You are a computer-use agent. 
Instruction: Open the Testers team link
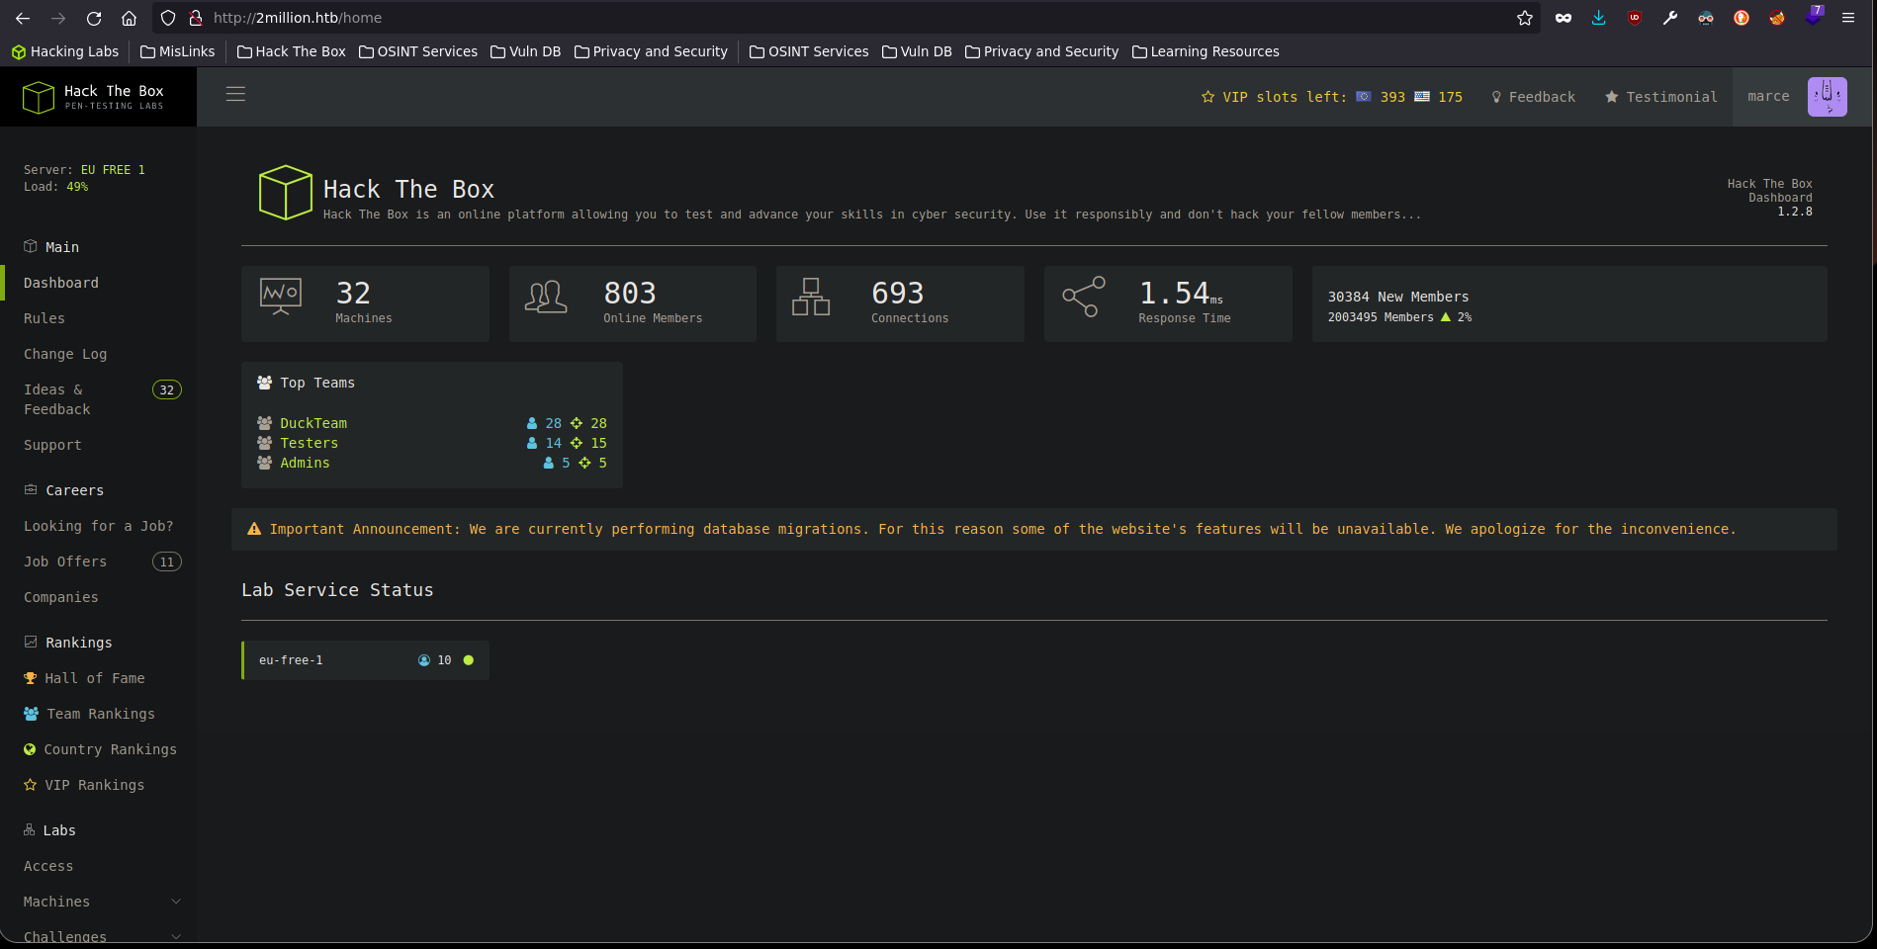309,443
